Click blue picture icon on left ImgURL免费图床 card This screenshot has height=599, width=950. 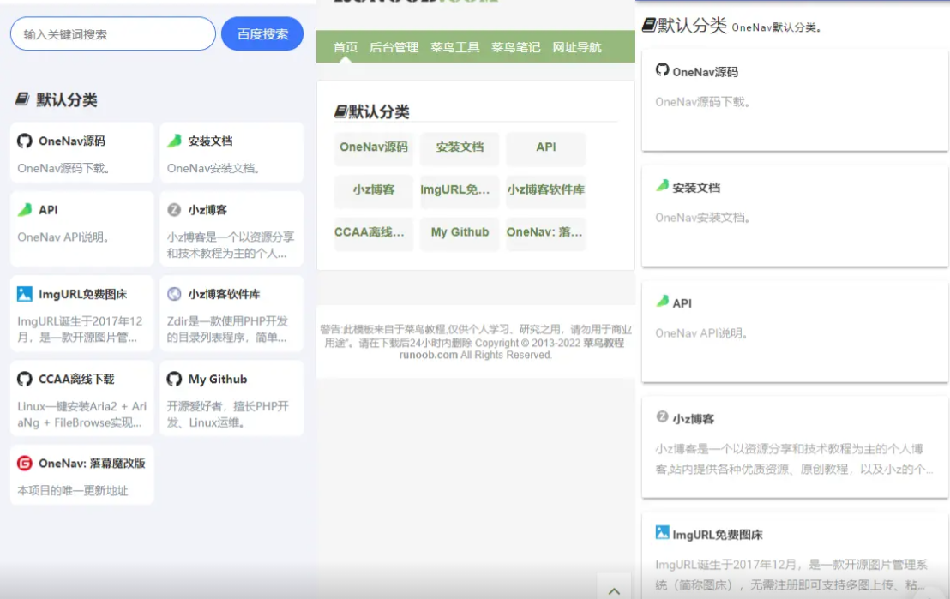[25, 294]
